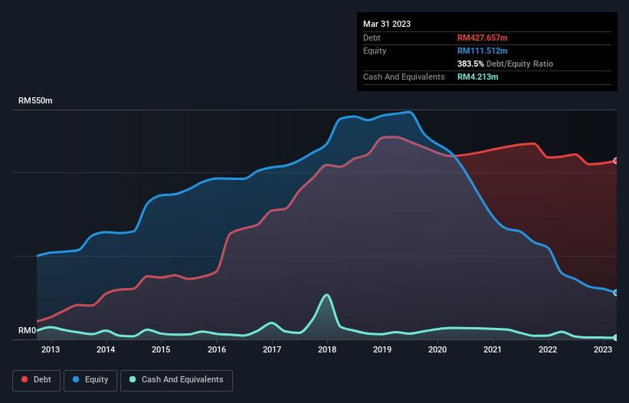Select the 2019 x-axis label
The width and height of the screenshot is (629, 403).
click(x=382, y=349)
